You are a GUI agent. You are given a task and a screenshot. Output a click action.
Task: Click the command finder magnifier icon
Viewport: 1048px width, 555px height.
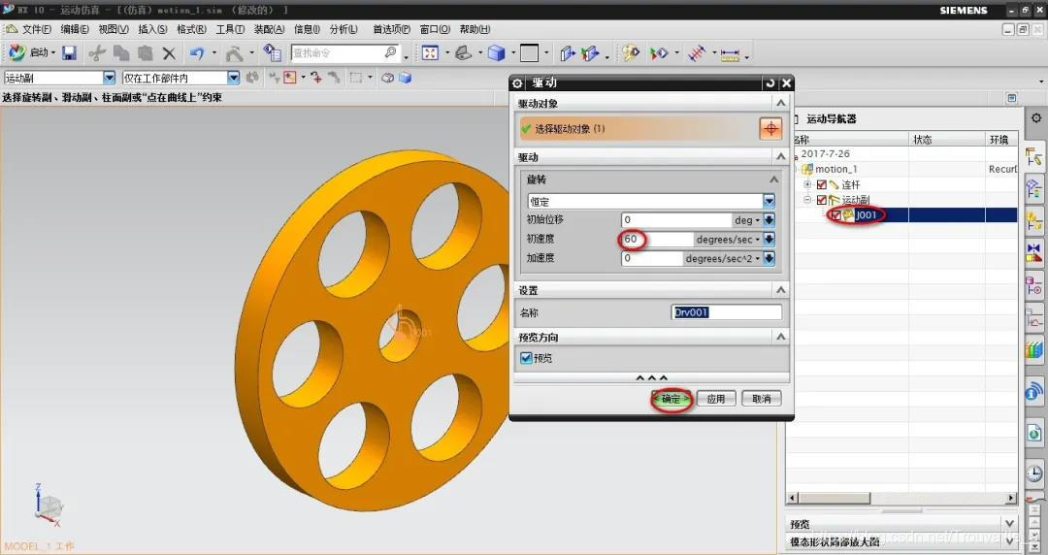tap(390, 52)
